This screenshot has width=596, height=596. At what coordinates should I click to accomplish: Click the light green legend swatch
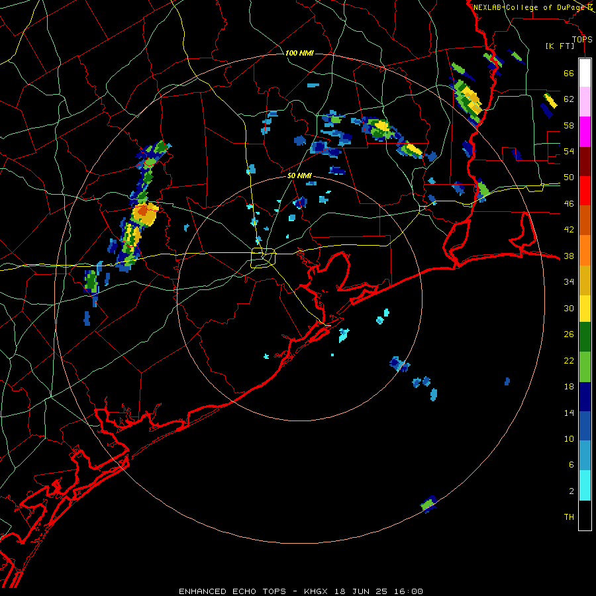tap(585, 367)
